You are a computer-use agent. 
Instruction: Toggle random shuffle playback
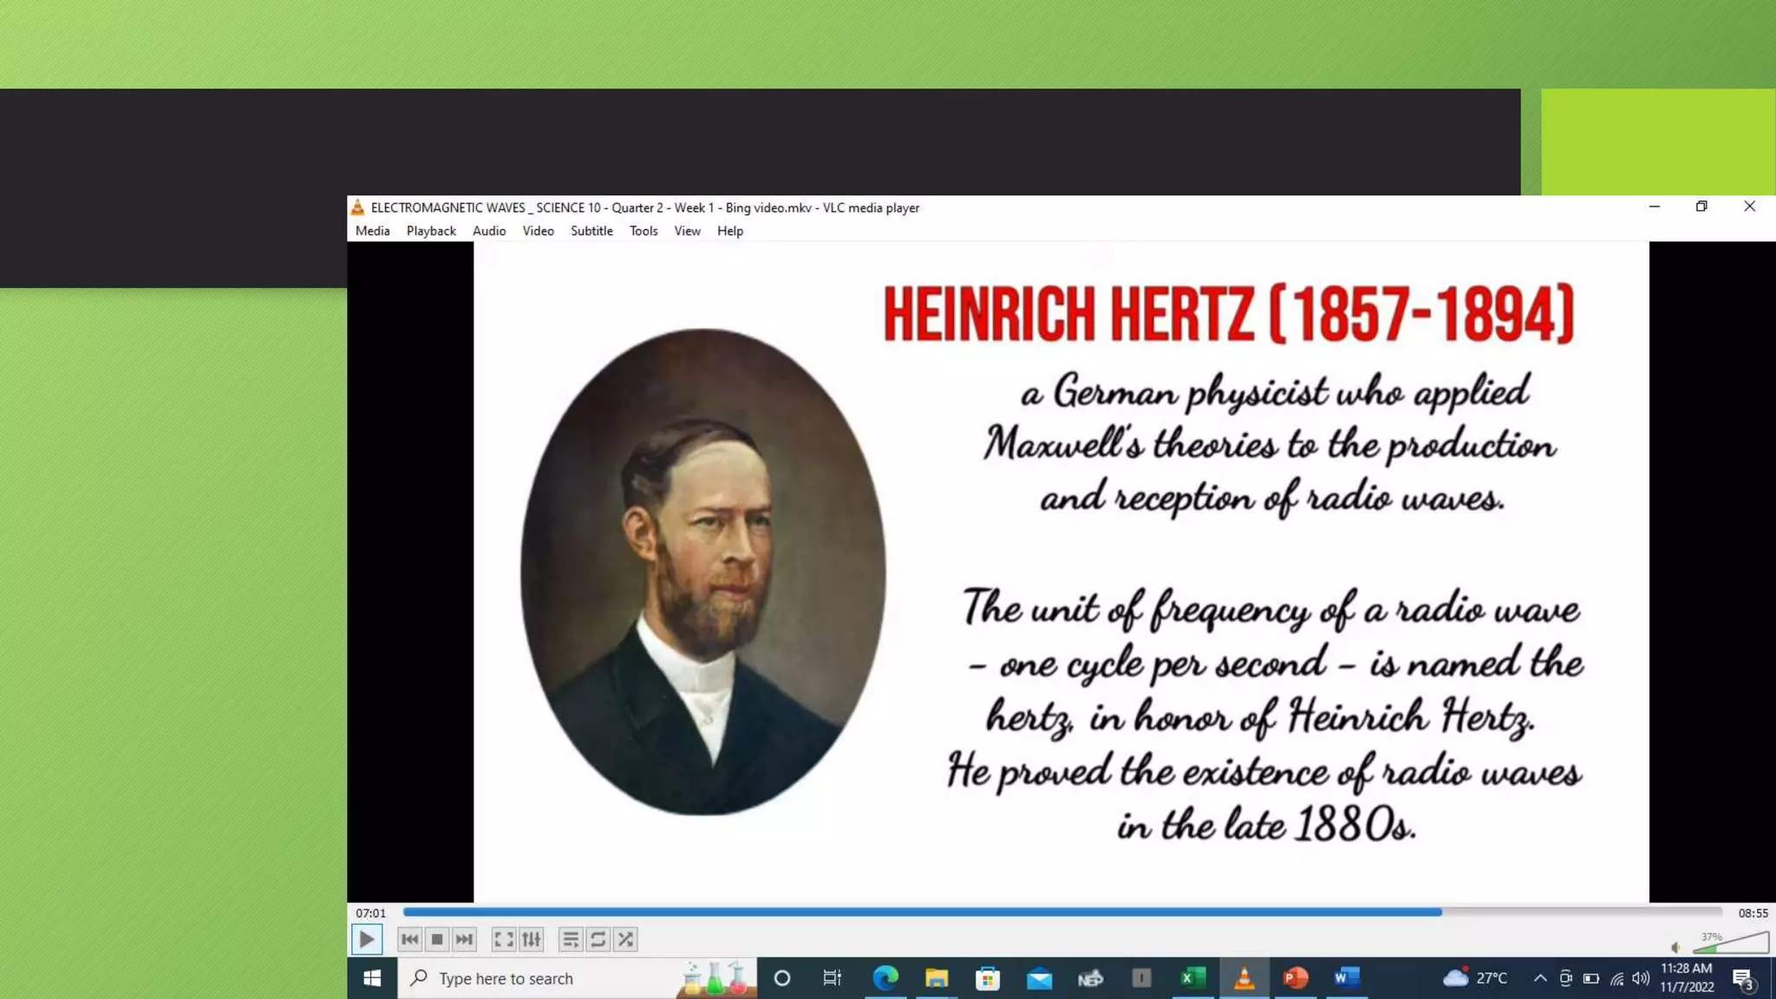(x=625, y=939)
